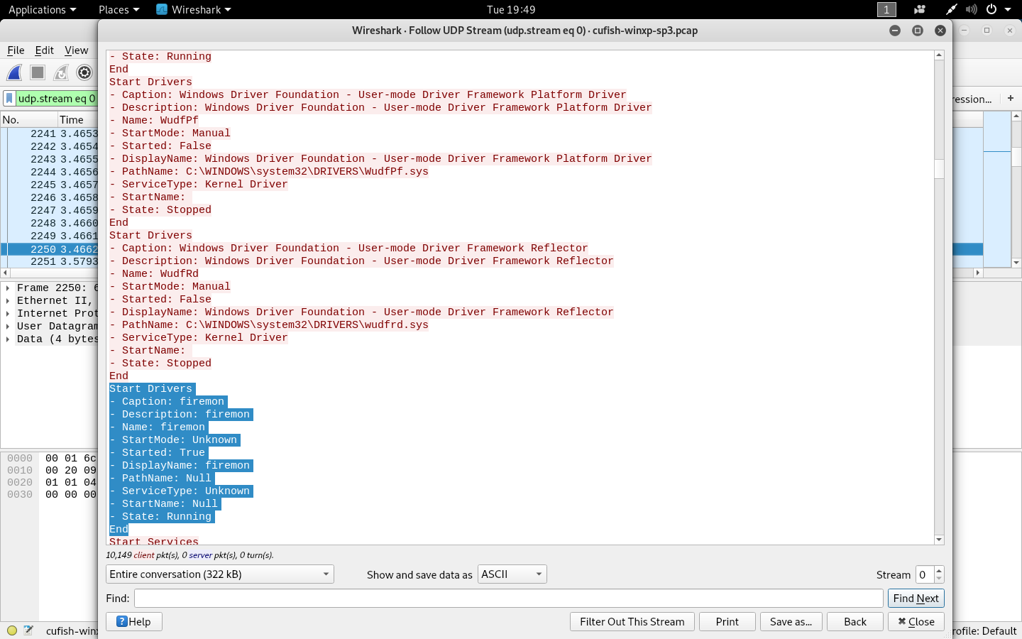Expand the User Datagram tree item
The image size is (1022, 639).
click(x=8, y=327)
